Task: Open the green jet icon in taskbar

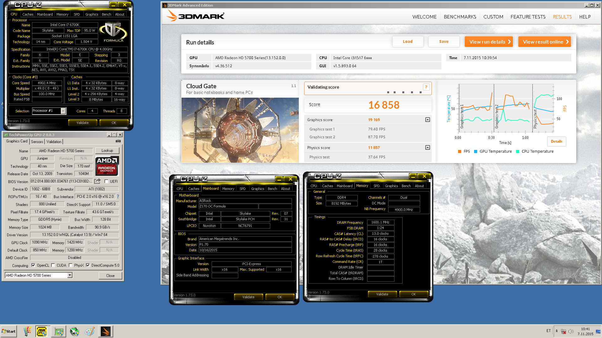Action: point(74,331)
